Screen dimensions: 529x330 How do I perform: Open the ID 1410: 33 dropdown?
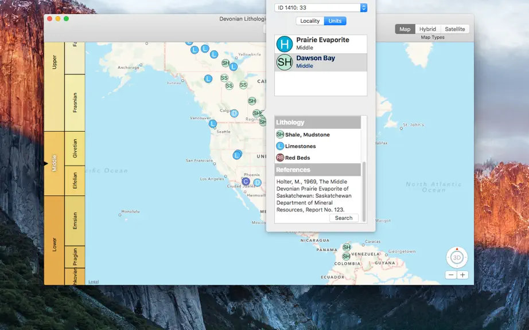[x=321, y=8]
